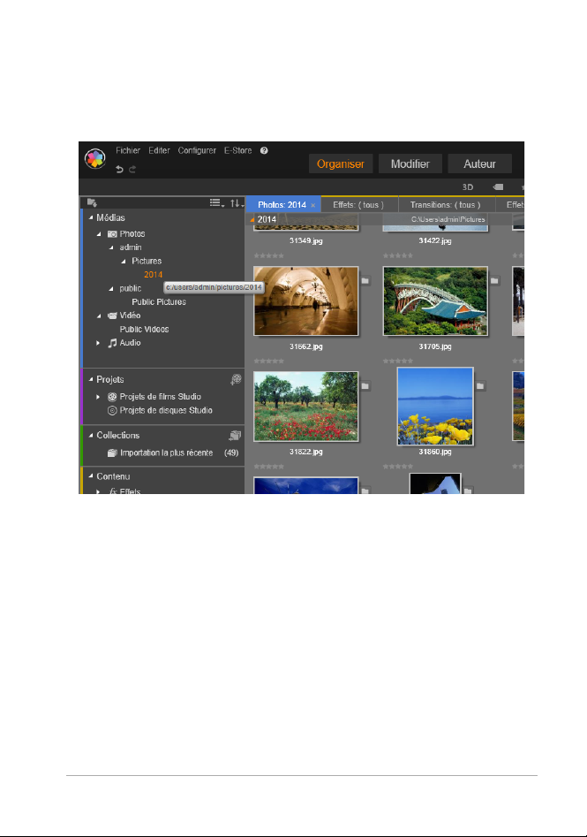The height and width of the screenshot is (837, 587).
Task: Click the sort order arrows icon
Action: [235, 203]
